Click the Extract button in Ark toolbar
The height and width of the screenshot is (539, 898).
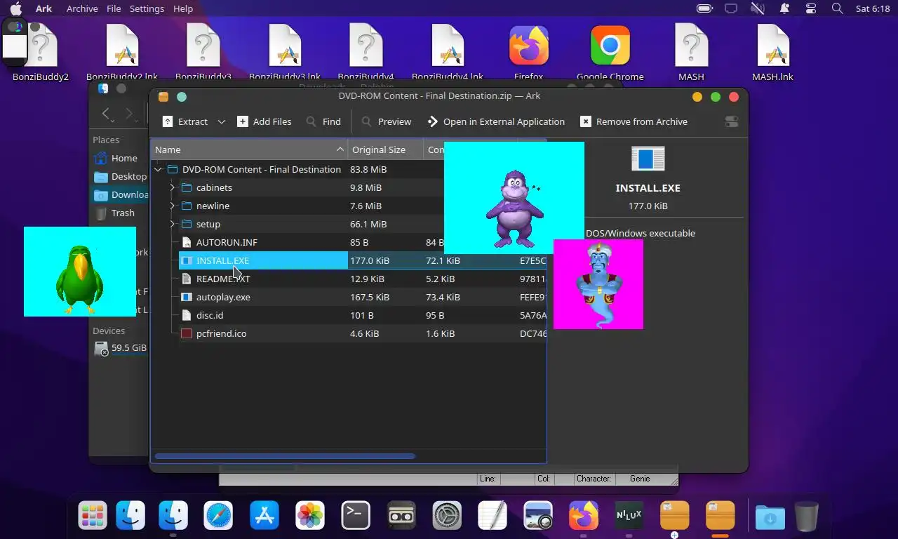185,121
